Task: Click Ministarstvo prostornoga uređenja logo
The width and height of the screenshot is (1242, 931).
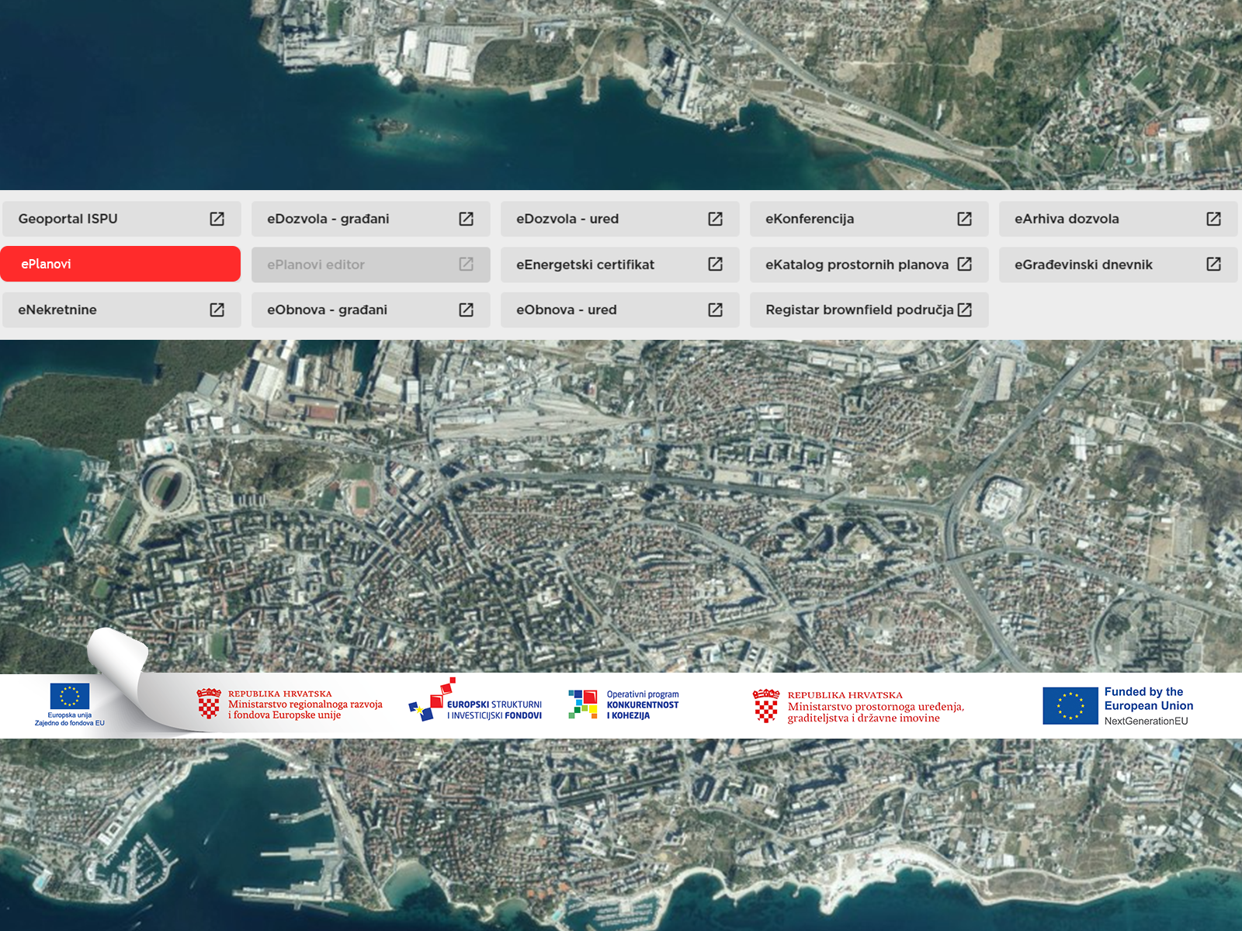Action: [x=859, y=706]
